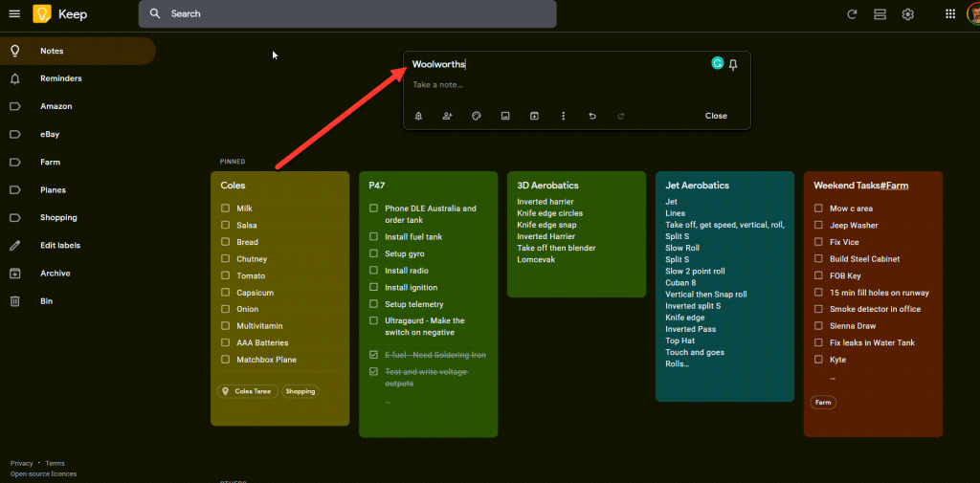
Task: Click the search magnifier icon
Action: [155, 13]
